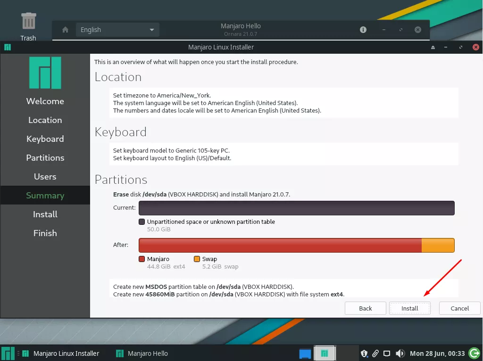Click the red Manjaro segment in After bar

click(x=280, y=245)
